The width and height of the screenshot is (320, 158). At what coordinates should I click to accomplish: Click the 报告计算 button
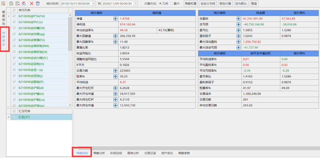225,4
